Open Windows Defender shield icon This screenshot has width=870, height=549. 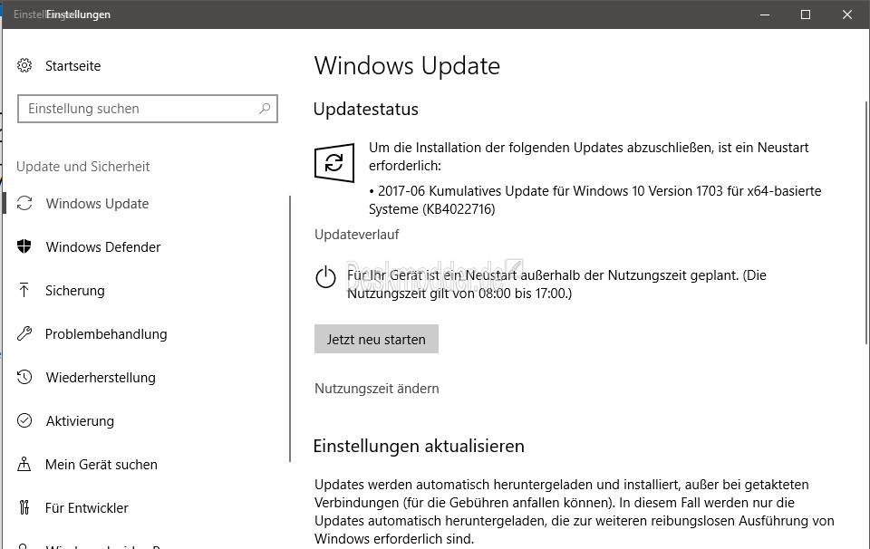point(24,246)
